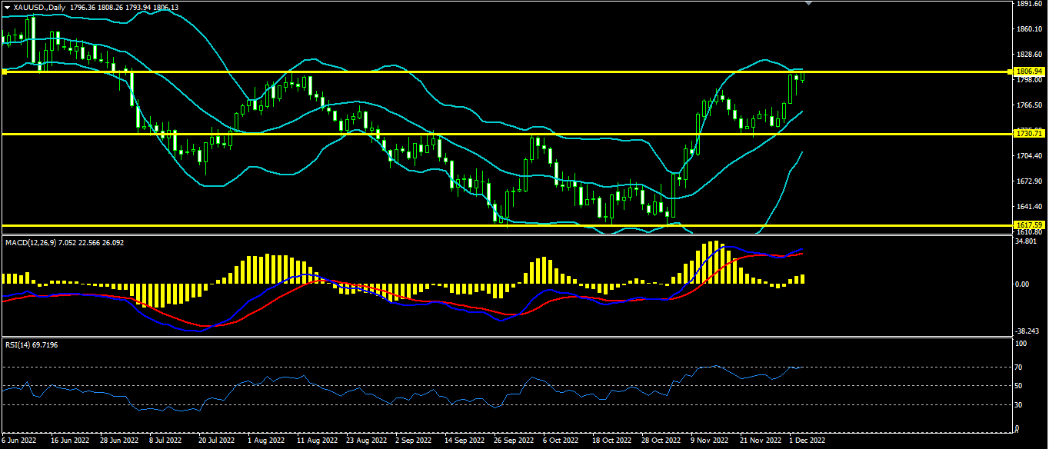Click the MACD 0.00 scale value
The image size is (1049, 449).
coord(1024,284)
